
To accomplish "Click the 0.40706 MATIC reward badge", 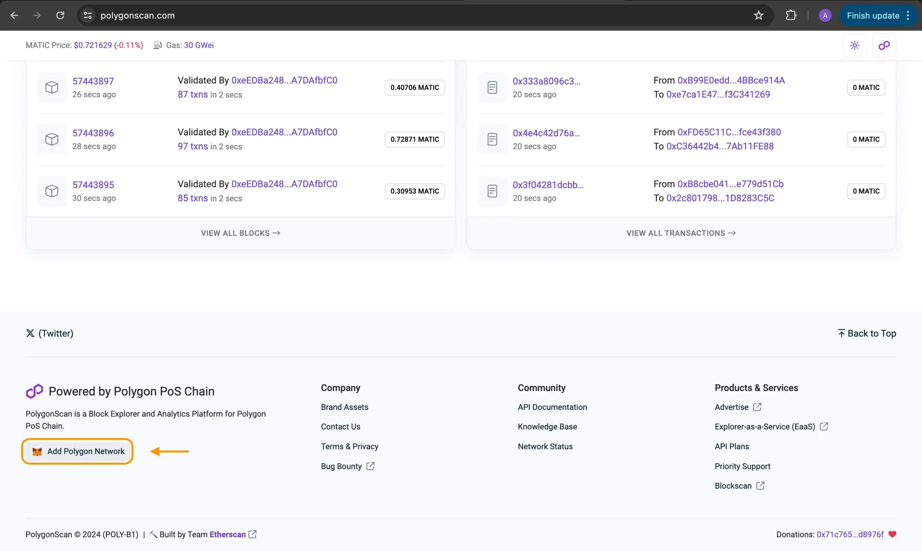I will pos(415,87).
